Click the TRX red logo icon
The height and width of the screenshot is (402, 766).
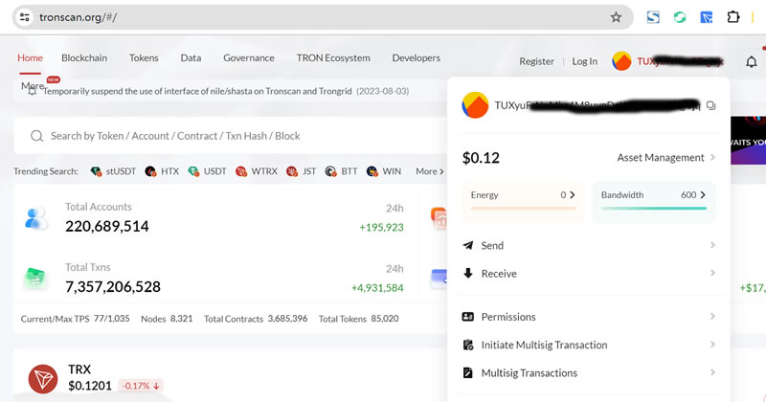(x=43, y=379)
